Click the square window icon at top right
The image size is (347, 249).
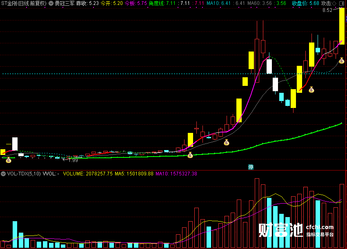342,3
